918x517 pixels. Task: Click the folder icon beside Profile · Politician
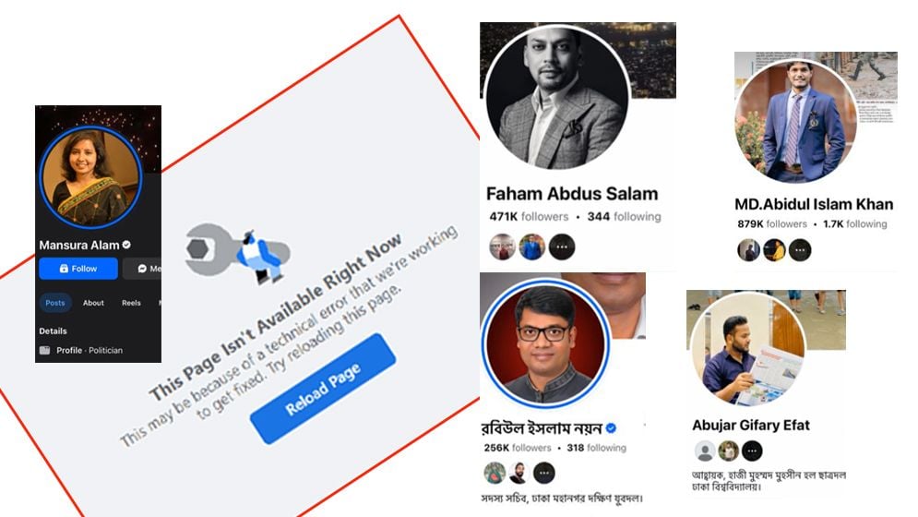pyautogui.click(x=44, y=351)
